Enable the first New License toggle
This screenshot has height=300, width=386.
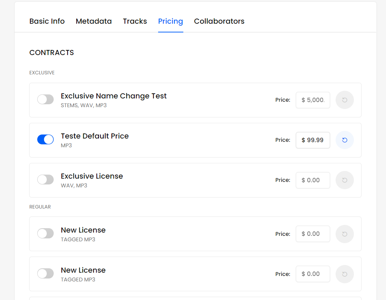45,234
